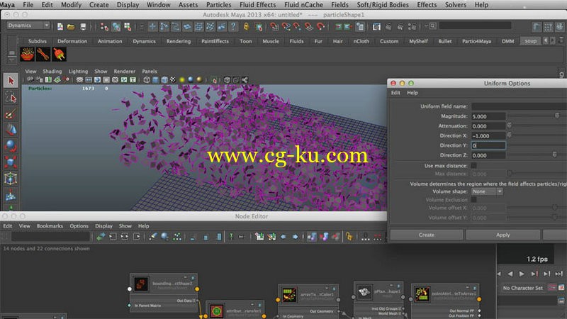Switch to the nCloth shelf tab
Screen dimensions: 567x319
pos(361,41)
